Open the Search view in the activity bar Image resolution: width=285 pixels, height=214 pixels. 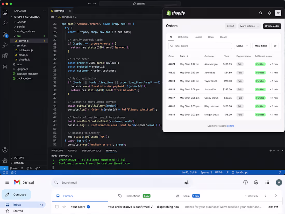[5, 23]
